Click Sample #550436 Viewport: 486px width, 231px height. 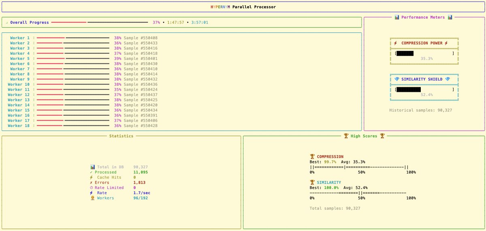141,85
